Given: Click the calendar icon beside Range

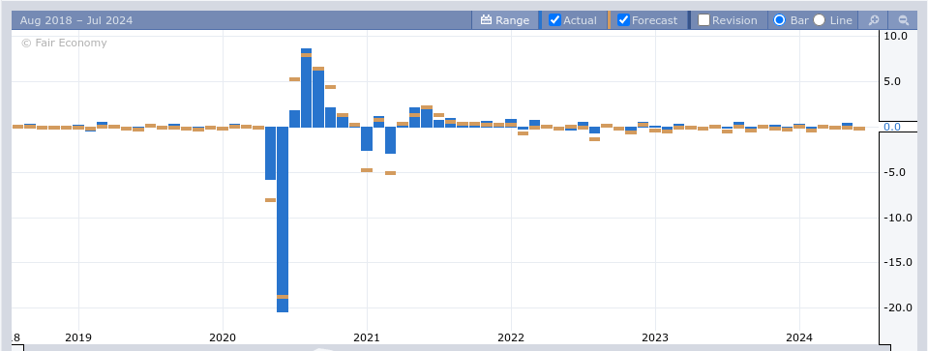Looking at the screenshot, I should [x=487, y=20].
